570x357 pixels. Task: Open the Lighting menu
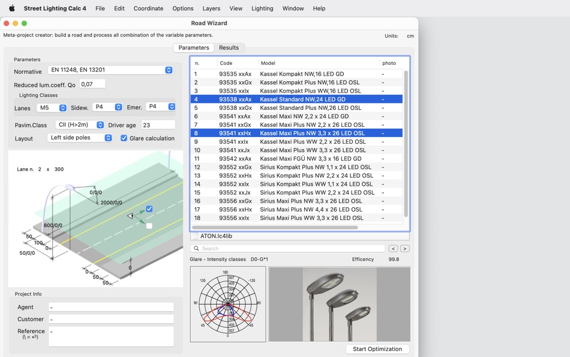click(x=262, y=8)
